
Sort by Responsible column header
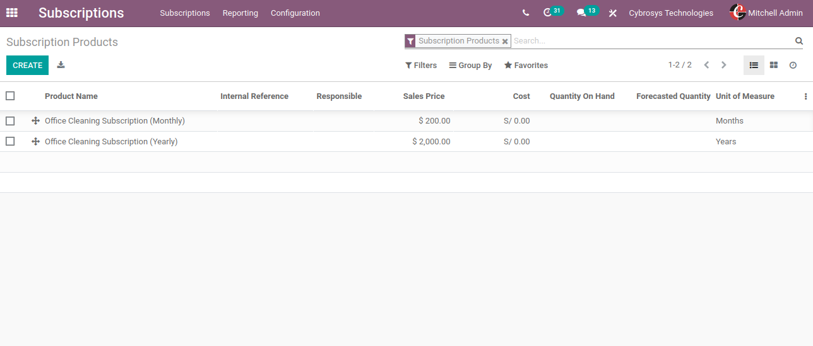(339, 96)
